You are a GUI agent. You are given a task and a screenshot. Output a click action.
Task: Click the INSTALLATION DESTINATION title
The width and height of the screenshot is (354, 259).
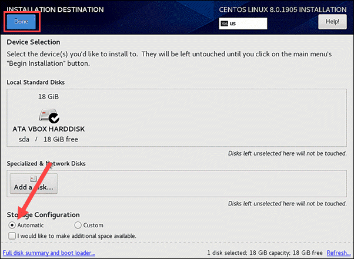(x=55, y=9)
